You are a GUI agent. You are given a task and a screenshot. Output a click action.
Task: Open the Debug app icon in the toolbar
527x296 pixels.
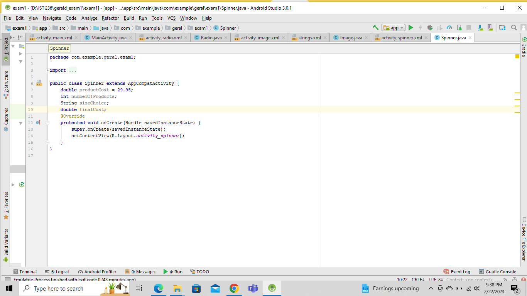coord(430,28)
